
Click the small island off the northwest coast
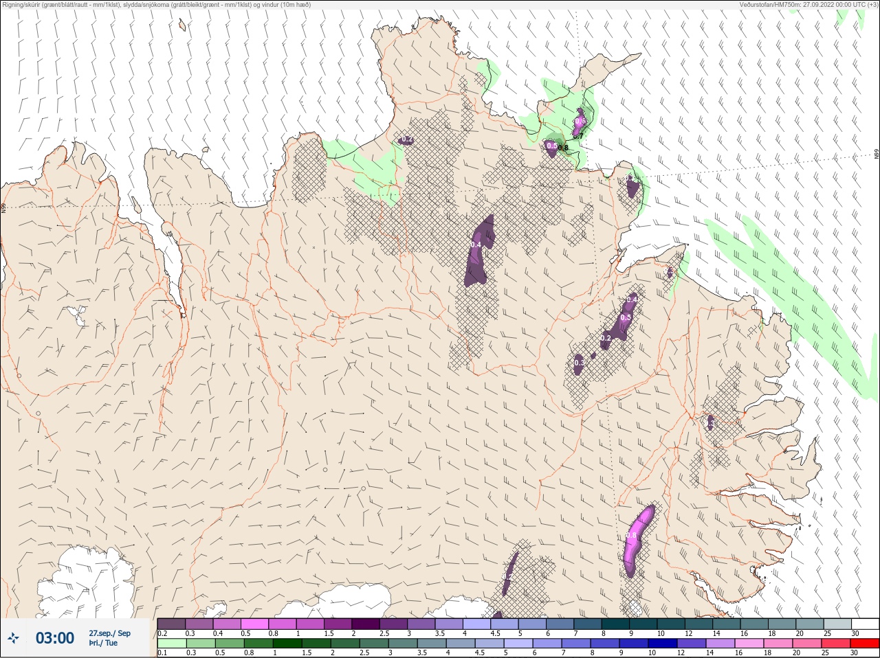pos(182,25)
